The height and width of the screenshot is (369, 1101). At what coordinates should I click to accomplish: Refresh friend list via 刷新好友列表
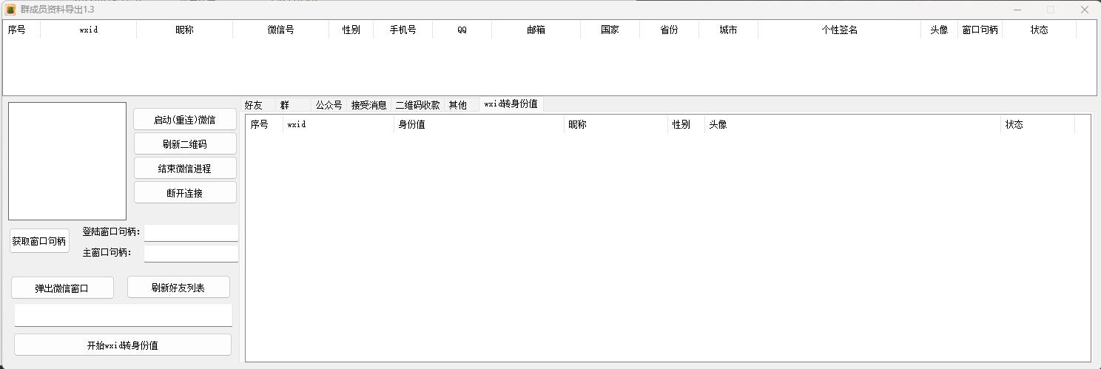[178, 287]
